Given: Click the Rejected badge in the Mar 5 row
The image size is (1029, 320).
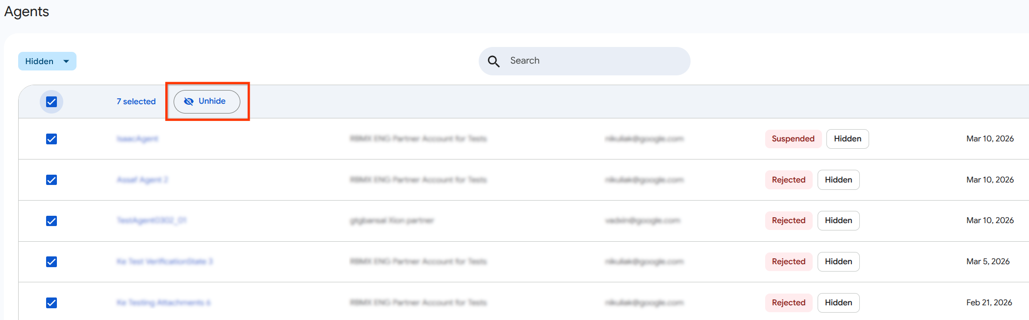Looking at the screenshot, I should tap(788, 262).
